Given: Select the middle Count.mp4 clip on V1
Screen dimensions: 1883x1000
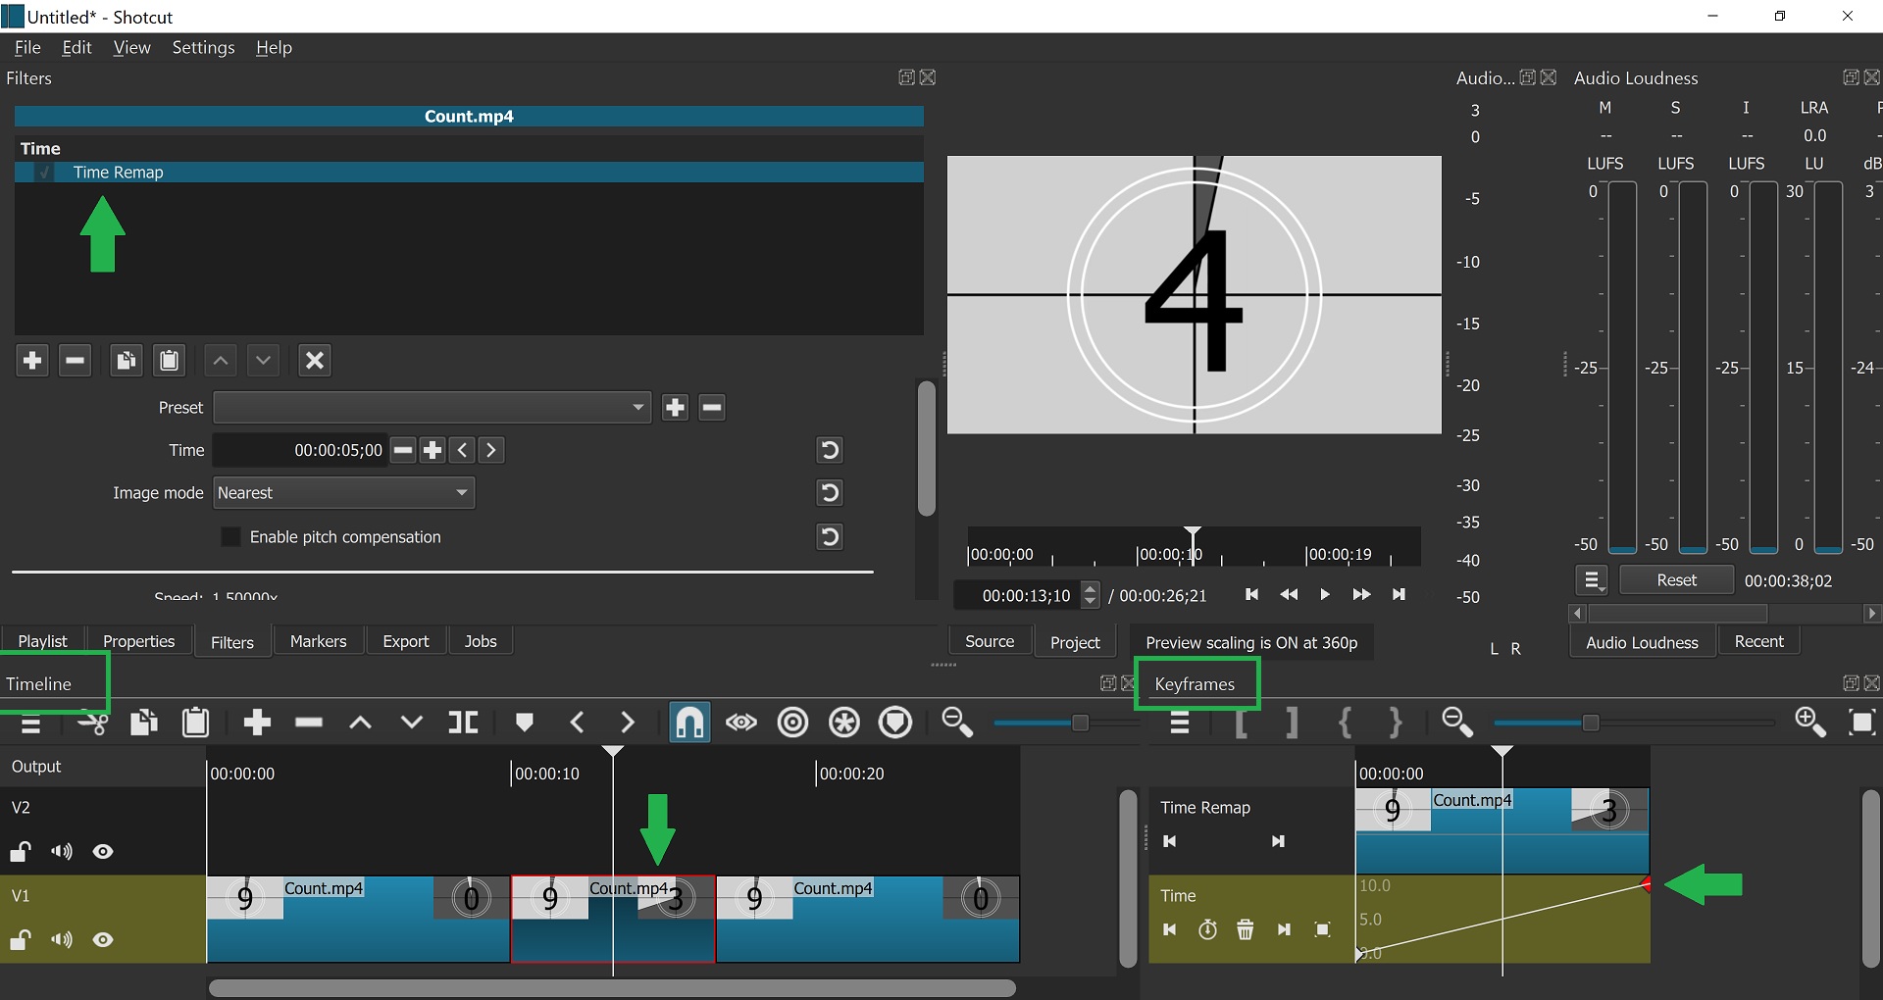Looking at the screenshot, I should click(613, 920).
